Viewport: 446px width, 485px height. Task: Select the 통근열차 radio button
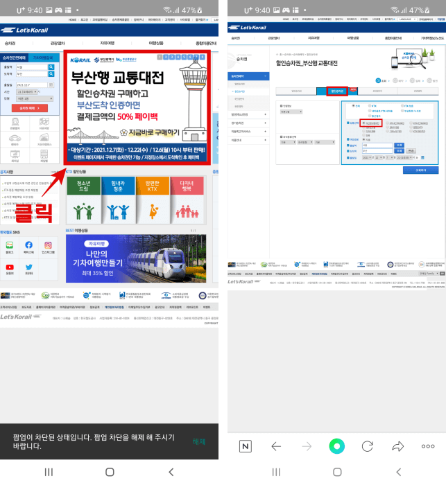pyautogui.click(x=370, y=116)
